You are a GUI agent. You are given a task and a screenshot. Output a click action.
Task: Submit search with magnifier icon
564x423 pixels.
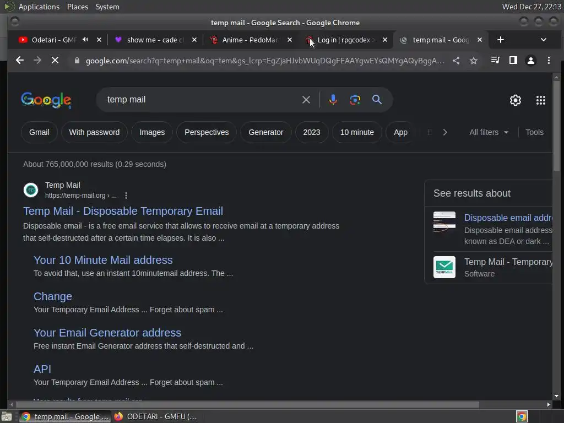point(377,100)
